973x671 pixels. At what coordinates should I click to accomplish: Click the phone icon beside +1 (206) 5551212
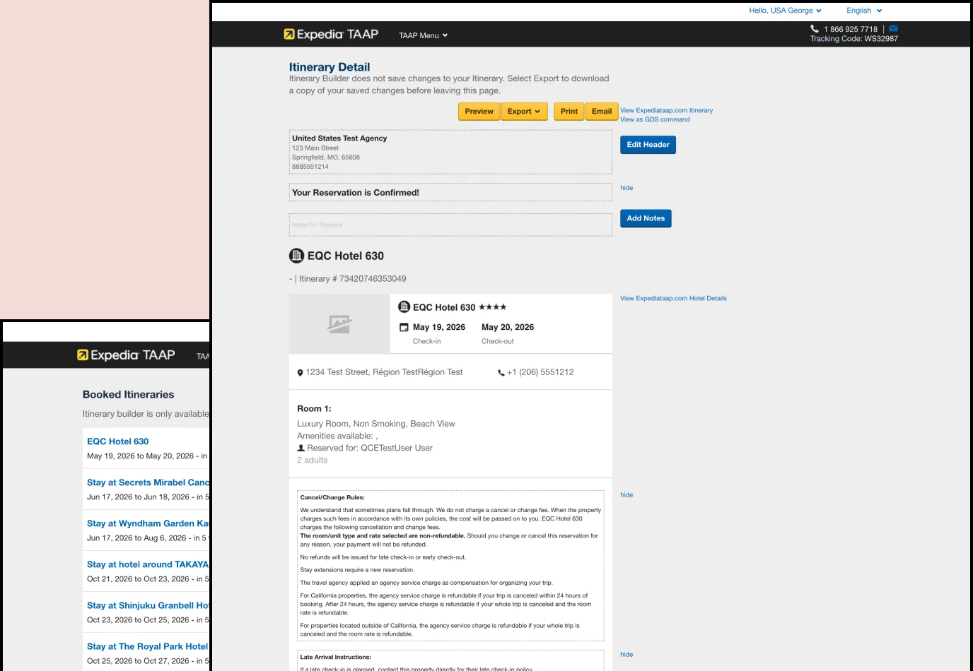point(501,373)
